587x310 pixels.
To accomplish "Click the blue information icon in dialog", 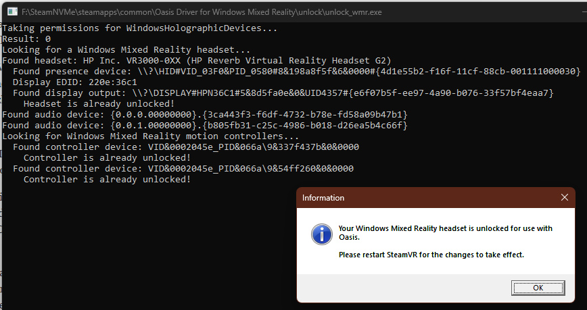I will 322,234.
